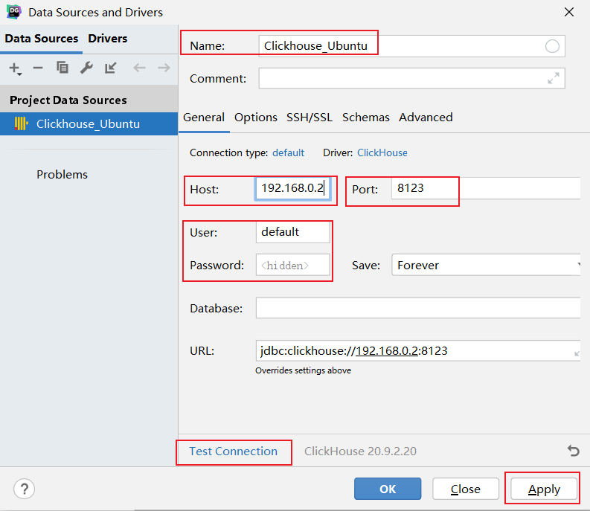Close the Data Sources and Drivers dialog

[x=569, y=12]
